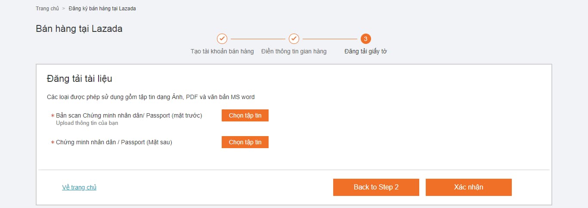Click 'Đăng ký bán hàng tại Lazada' breadcrumb
Image resolution: width=588 pixels, height=208 pixels.
click(x=102, y=9)
